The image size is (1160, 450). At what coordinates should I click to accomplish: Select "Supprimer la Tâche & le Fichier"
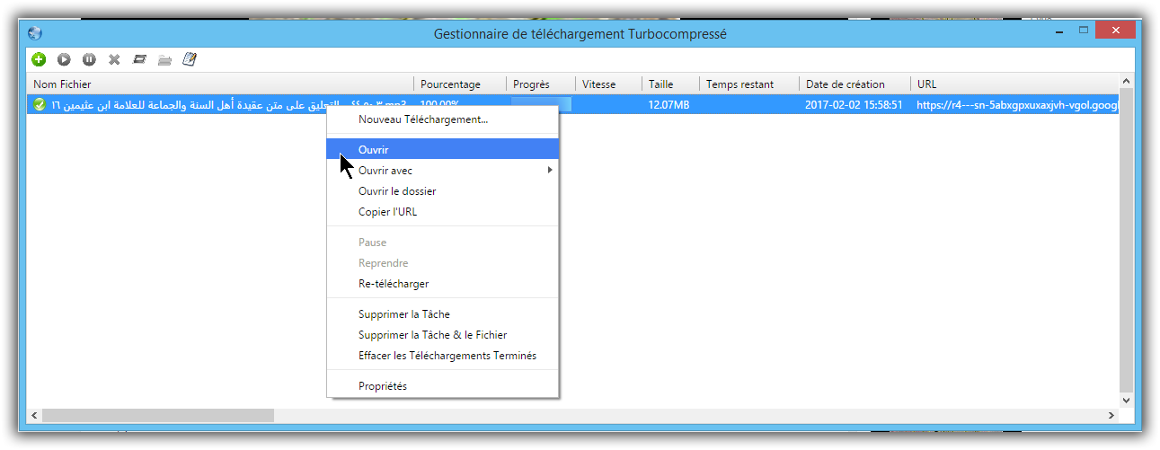(x=432, y=335)
